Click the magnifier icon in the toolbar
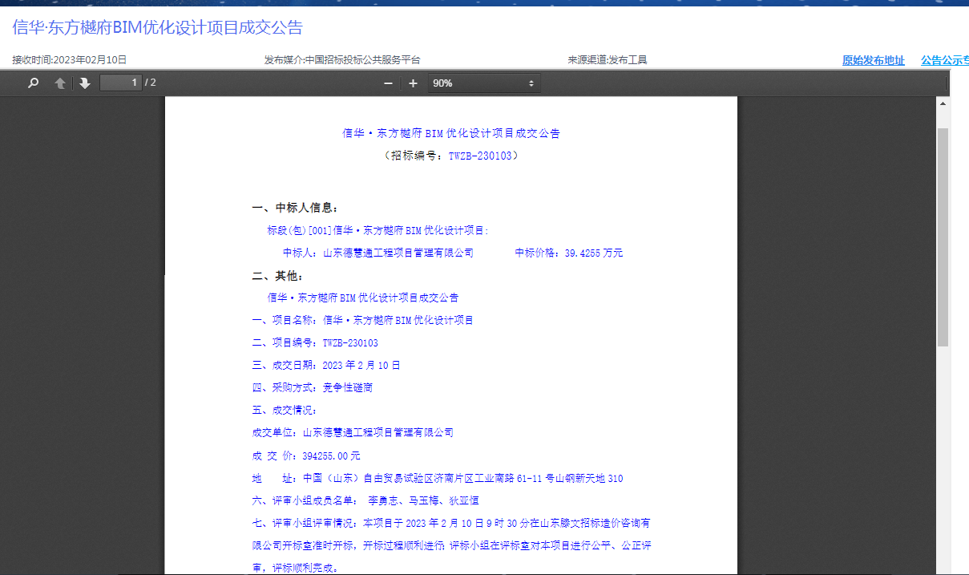The width and height of the screenshot is (969, 575). point(32,82)
